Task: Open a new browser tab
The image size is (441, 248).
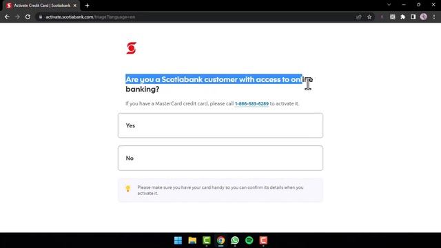Action: 88,6
